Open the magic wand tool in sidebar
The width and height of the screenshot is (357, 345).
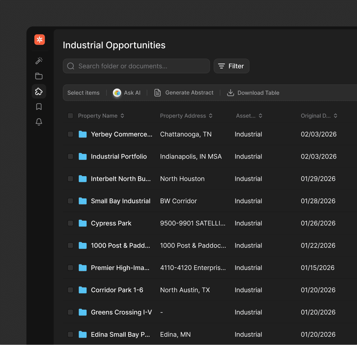pyautogui.click(x=39, y=61)
